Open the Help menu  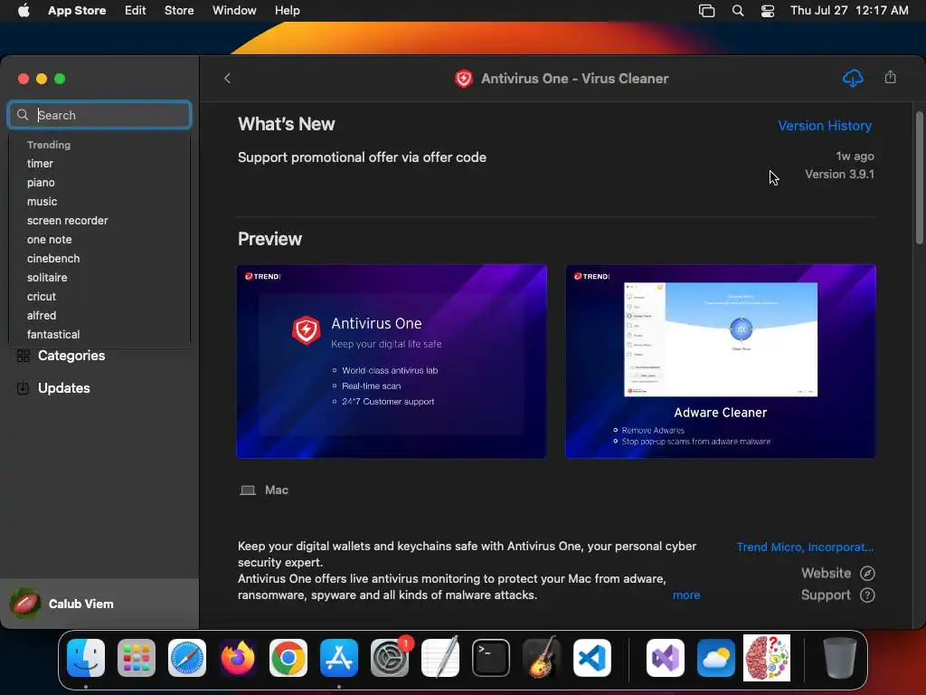[287, 11]
